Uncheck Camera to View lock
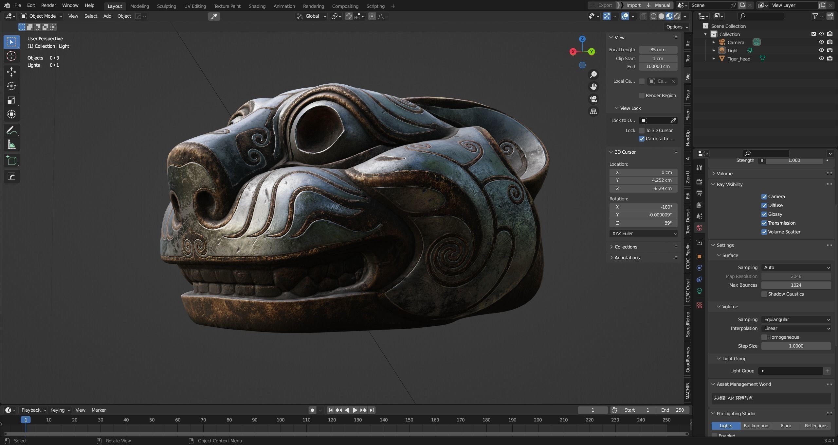Image resolution: width=838 pixels, height=445 pixels. pyautogui.click(x=642, y=139)
